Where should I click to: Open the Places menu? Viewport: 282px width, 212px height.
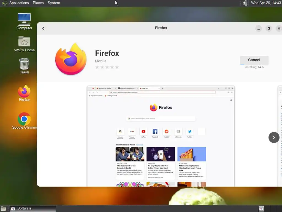(38, 3)
